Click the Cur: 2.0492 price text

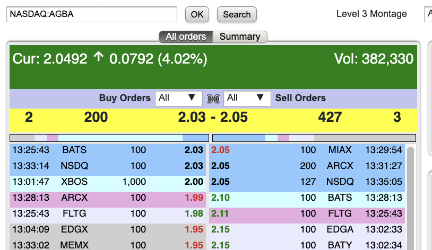(50, 59)
